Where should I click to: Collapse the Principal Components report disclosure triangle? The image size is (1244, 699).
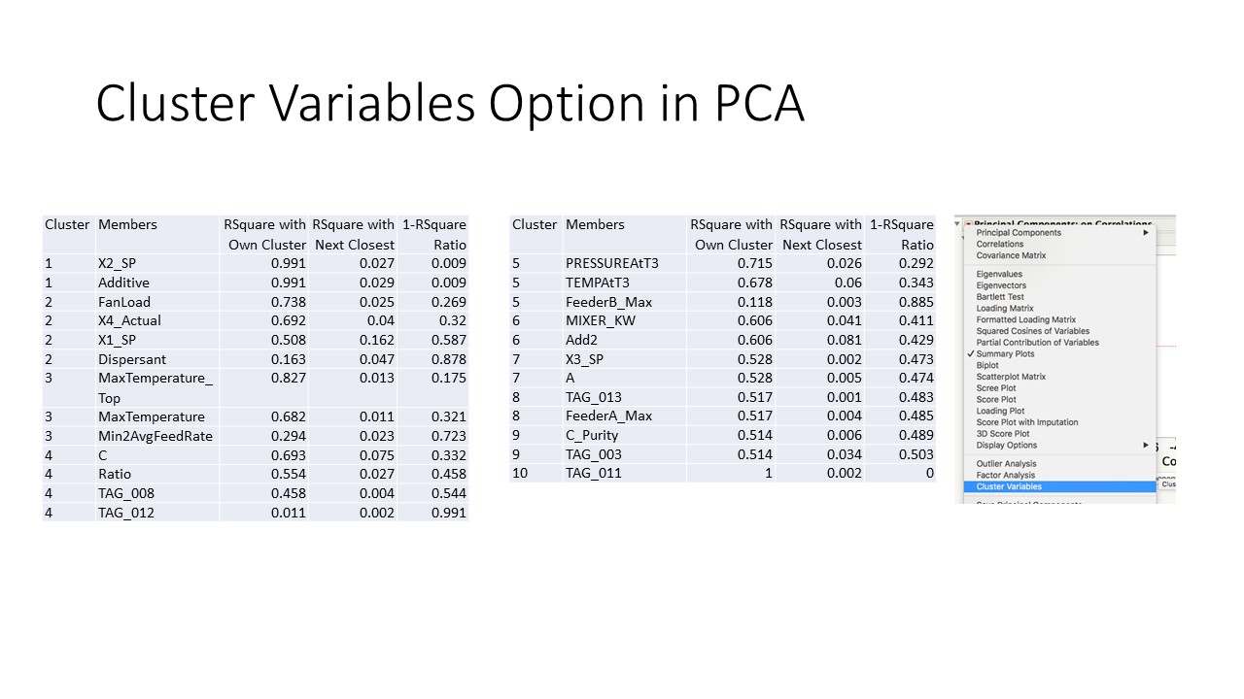955,222
